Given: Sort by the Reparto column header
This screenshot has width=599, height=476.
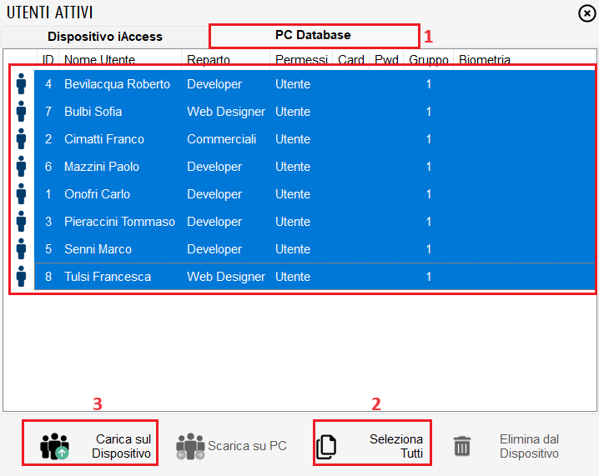Looking at the screenshot, I should [209, 60].
